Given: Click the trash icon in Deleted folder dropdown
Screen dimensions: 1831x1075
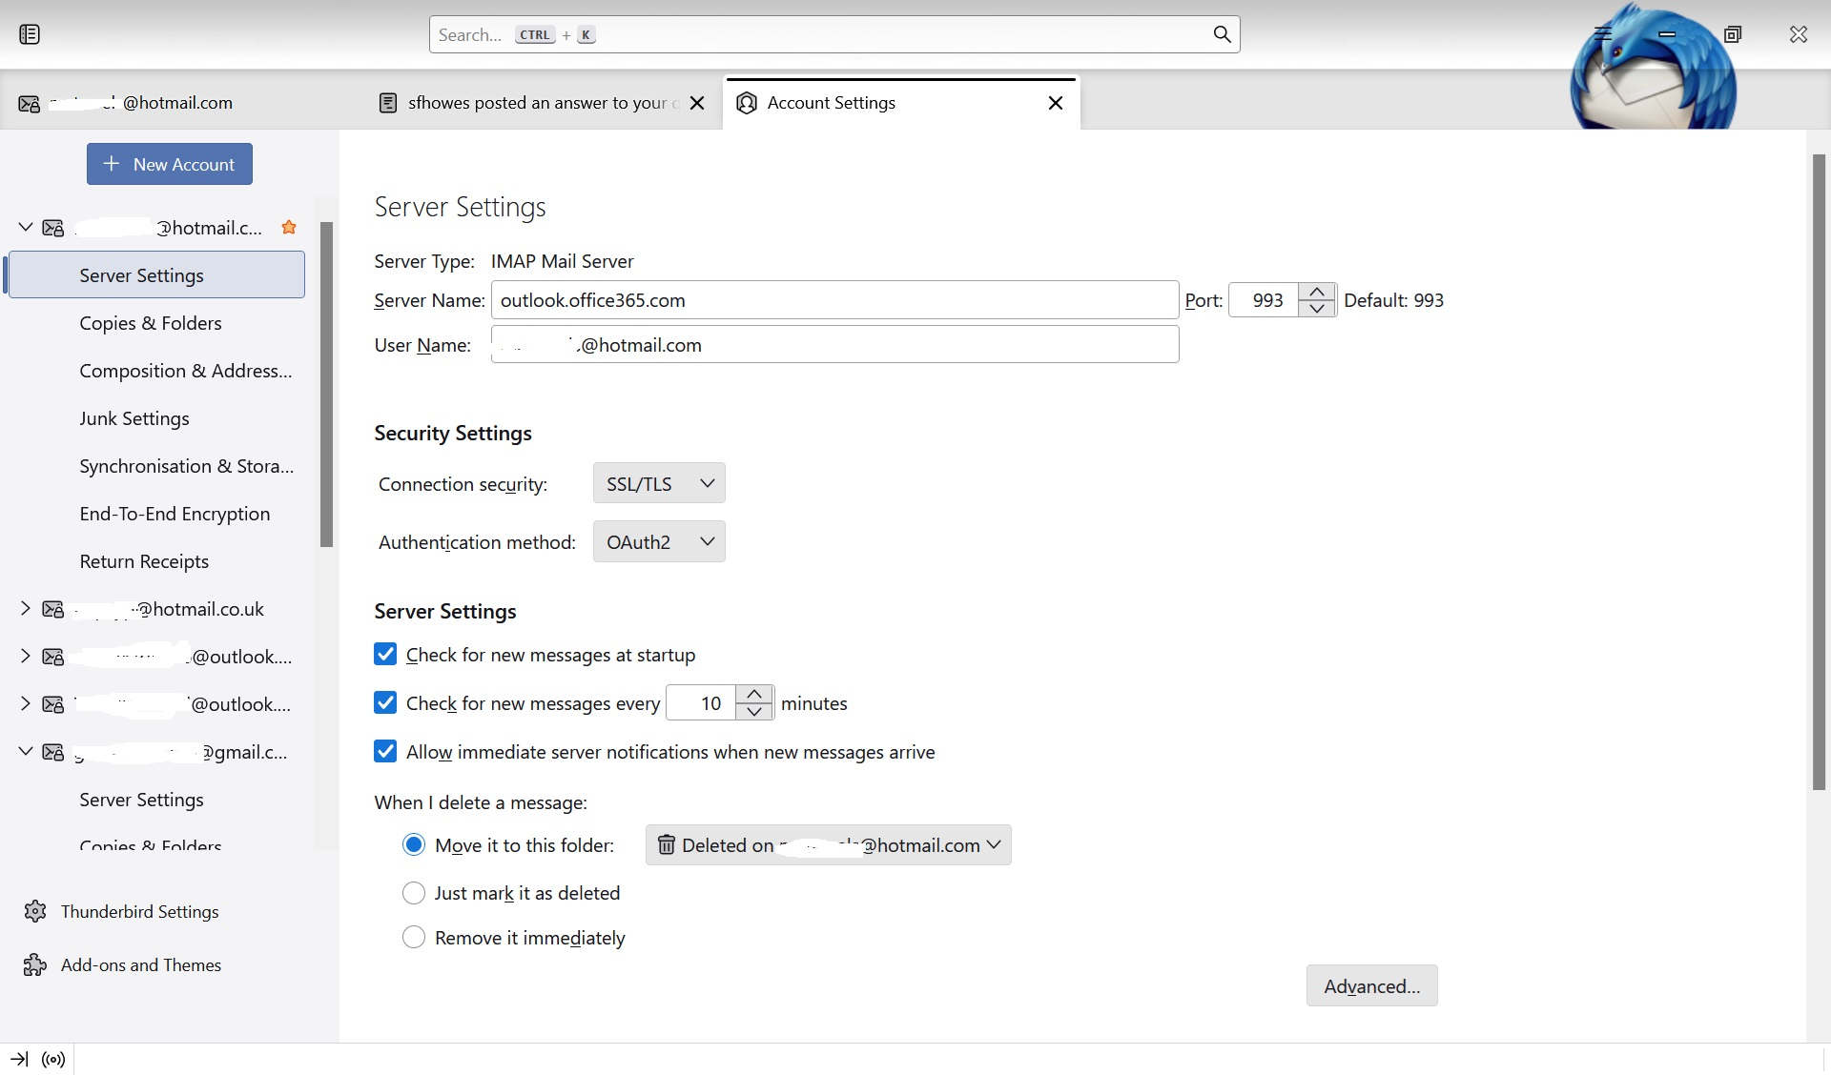Looking at the screenshot, I should point(667,844).
